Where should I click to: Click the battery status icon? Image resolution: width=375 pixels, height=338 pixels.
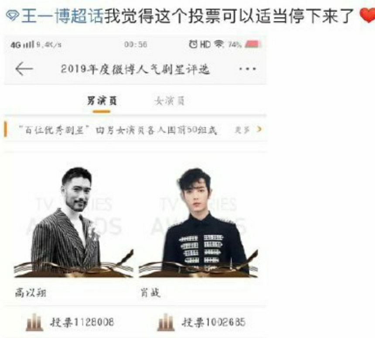[x=252, y=44]
